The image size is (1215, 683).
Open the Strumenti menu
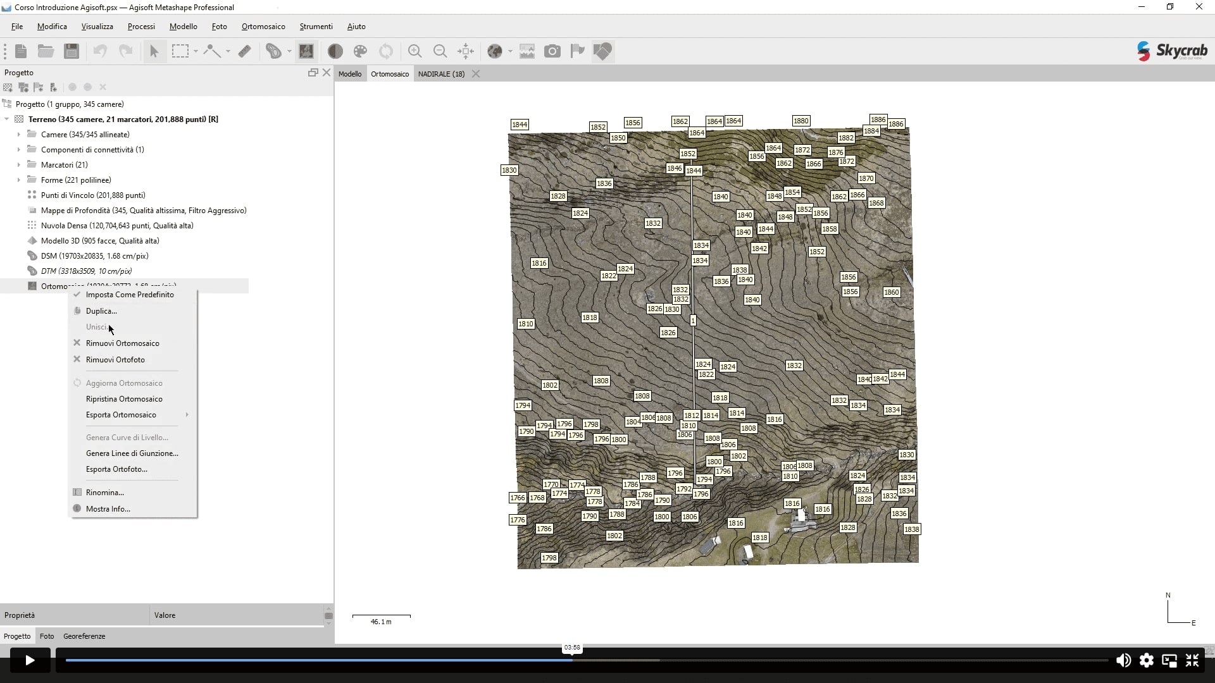pos(316,27)
